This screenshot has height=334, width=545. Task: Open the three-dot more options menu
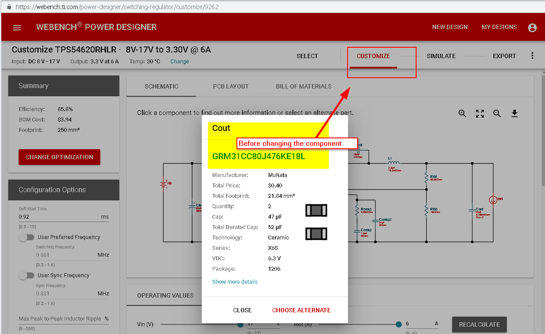pos(532,56)
